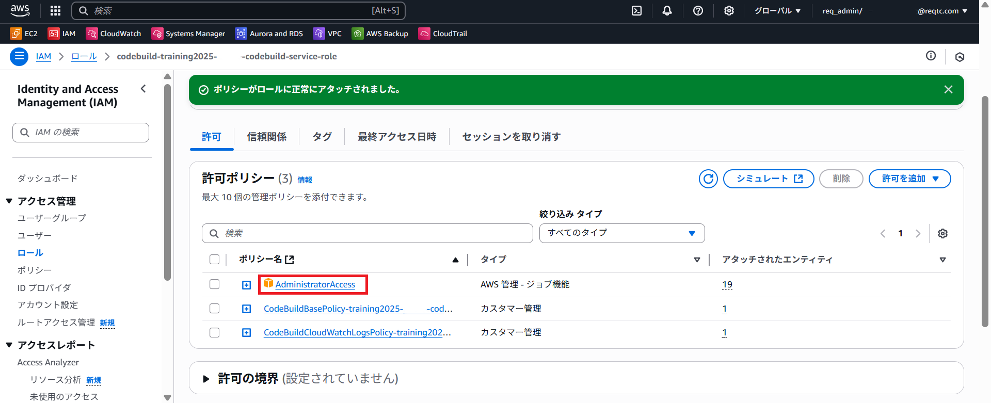This screenshot has width=991, height=403.
Task: Check the CodeBuildCloudWatchLogsPolicy row checkbox
Action: coord(214,332)
